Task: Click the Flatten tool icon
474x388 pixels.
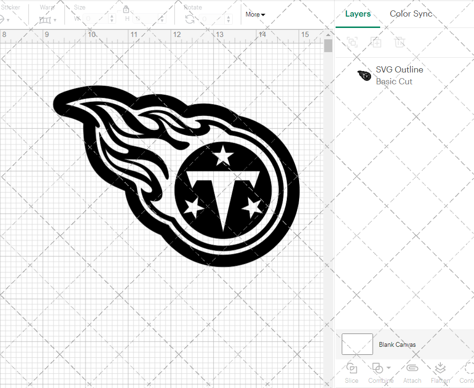Action: coord(440,368)
